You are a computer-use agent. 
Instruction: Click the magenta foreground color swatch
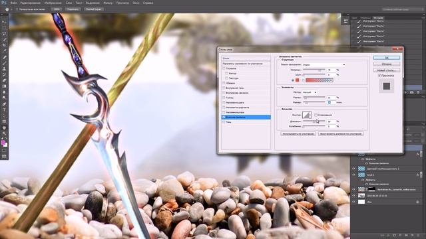click(x=3, y=143)
